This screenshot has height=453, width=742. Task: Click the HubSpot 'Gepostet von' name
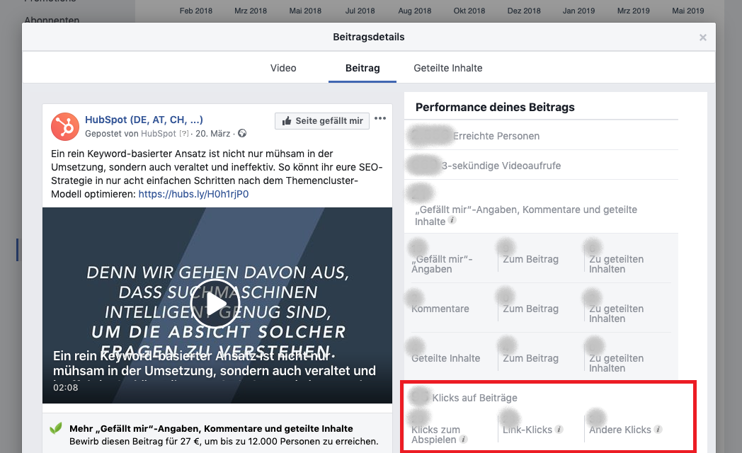[159, 133]
